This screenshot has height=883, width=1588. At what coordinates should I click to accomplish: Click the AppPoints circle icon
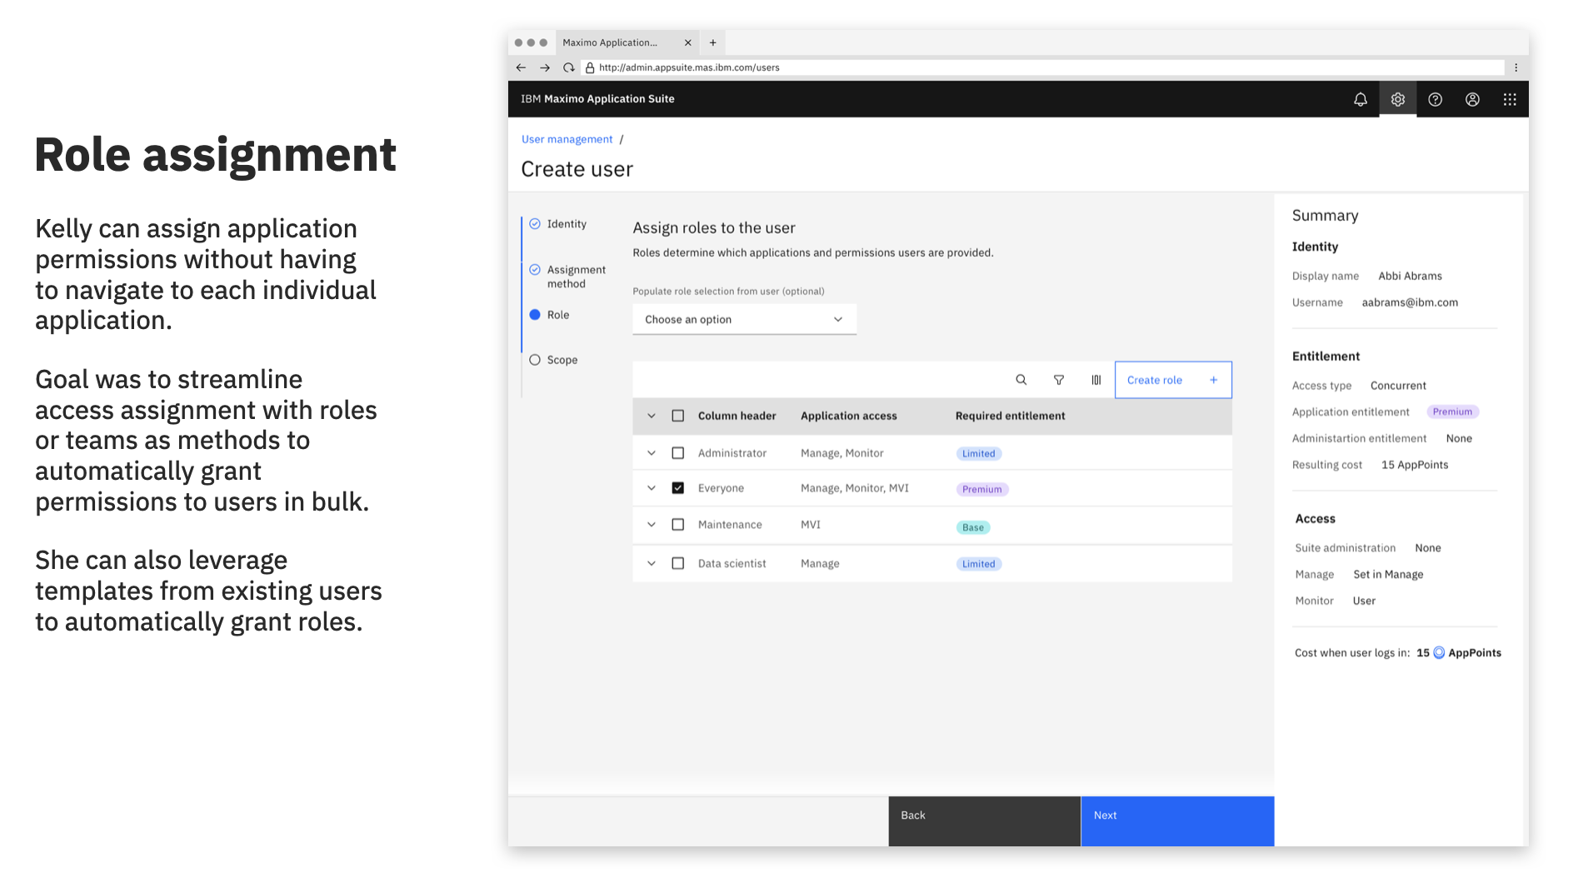point(1438,653)
